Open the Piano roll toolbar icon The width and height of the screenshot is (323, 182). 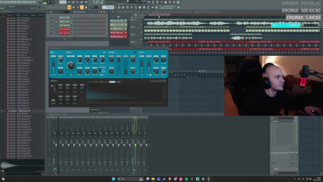[123, 7]
